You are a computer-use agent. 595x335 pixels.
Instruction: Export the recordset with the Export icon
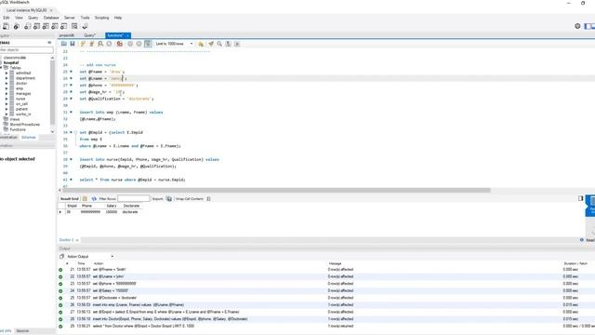point(169,198)
